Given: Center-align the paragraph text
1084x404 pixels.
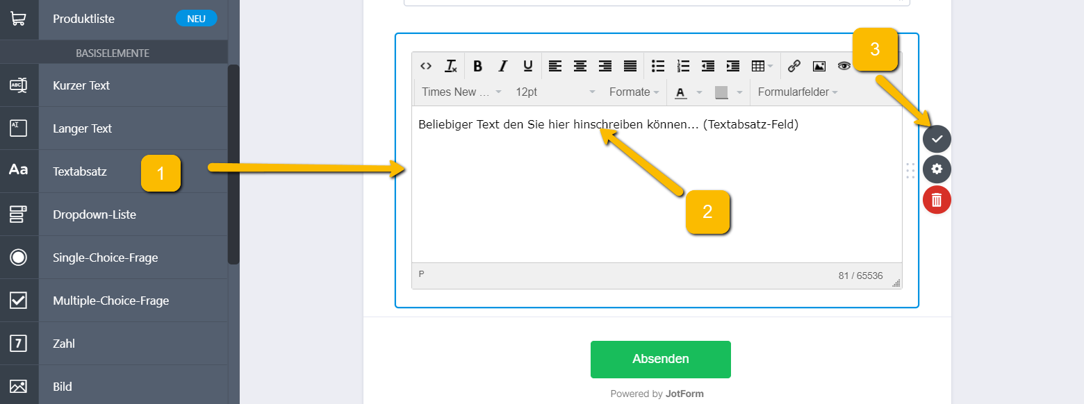Looking at the screenshot, I should (x=580, y=66).
